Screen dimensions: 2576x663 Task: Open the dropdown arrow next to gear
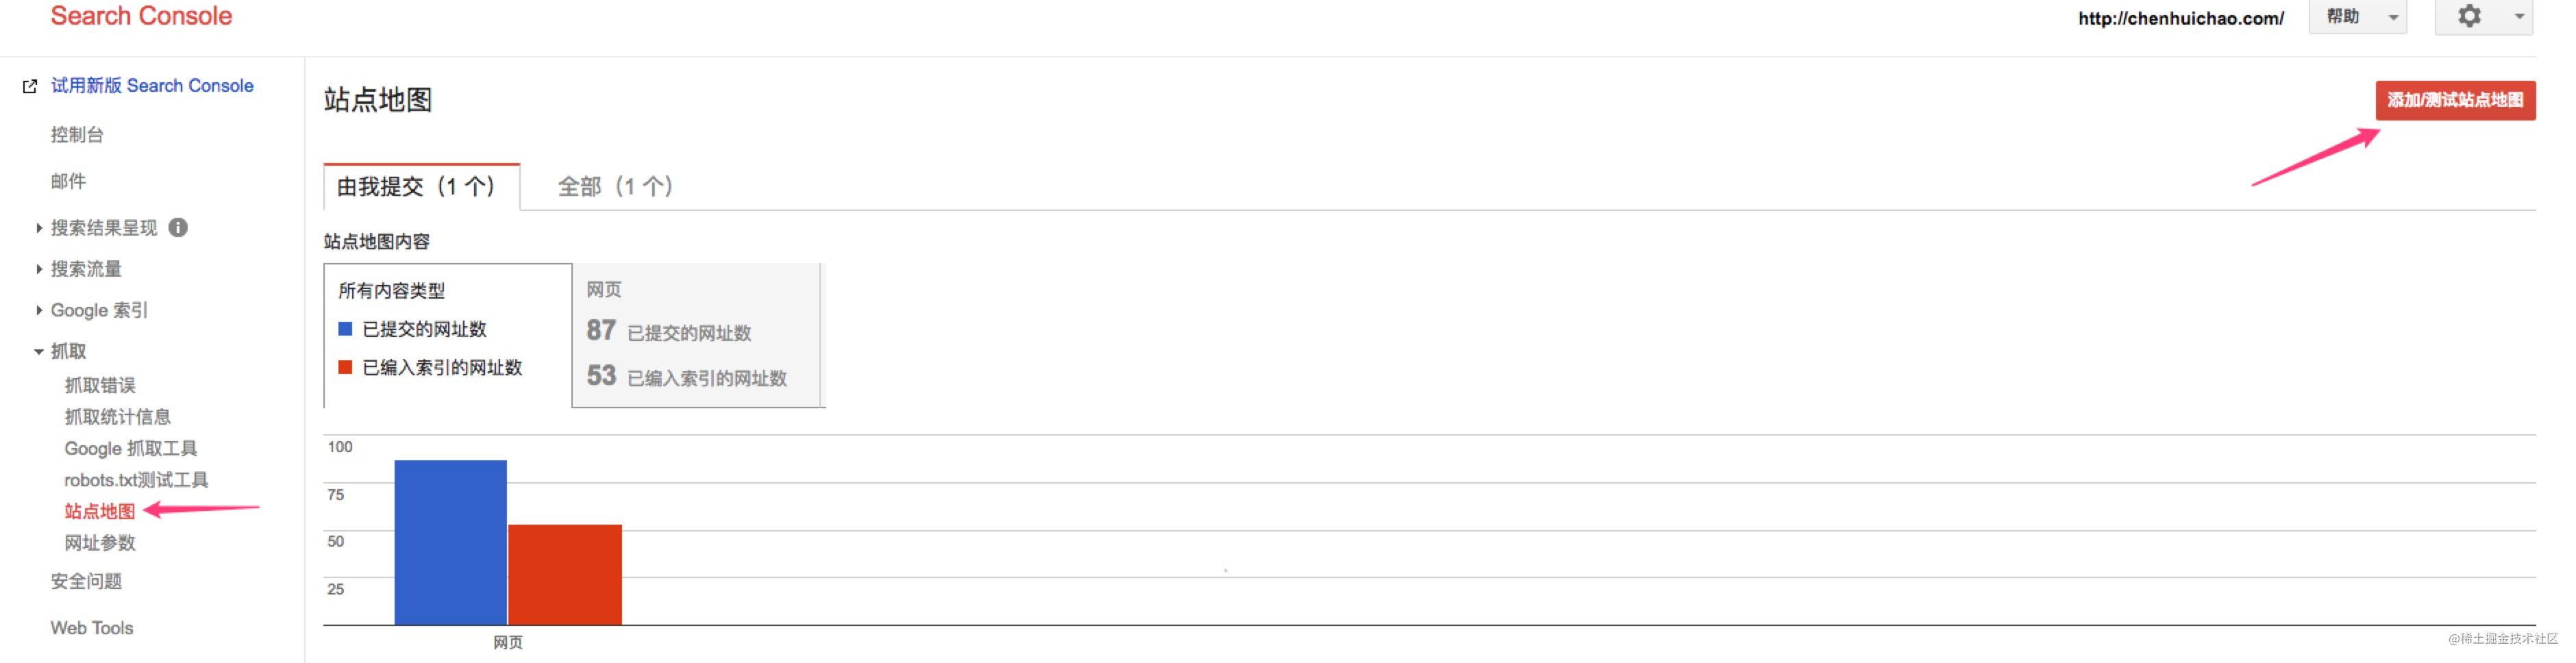point(2518,17)
